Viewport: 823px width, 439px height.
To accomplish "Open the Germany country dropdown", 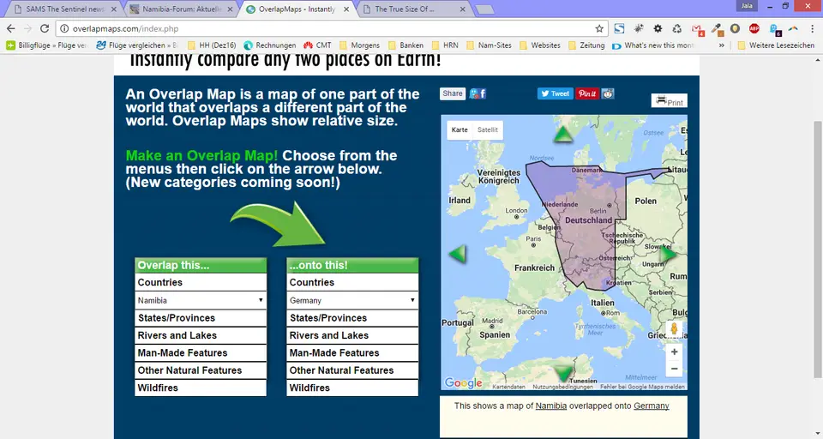I will tap(352, 300).
